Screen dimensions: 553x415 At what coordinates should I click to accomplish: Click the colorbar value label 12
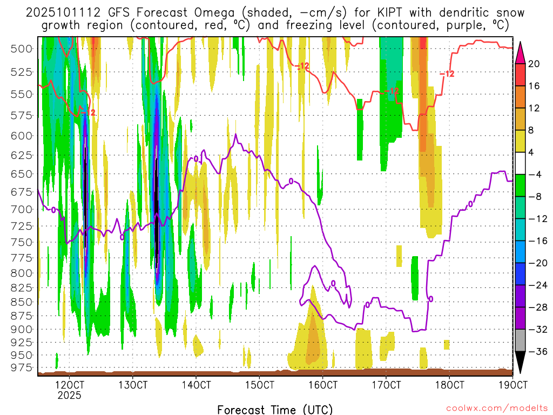click(534, 108)
